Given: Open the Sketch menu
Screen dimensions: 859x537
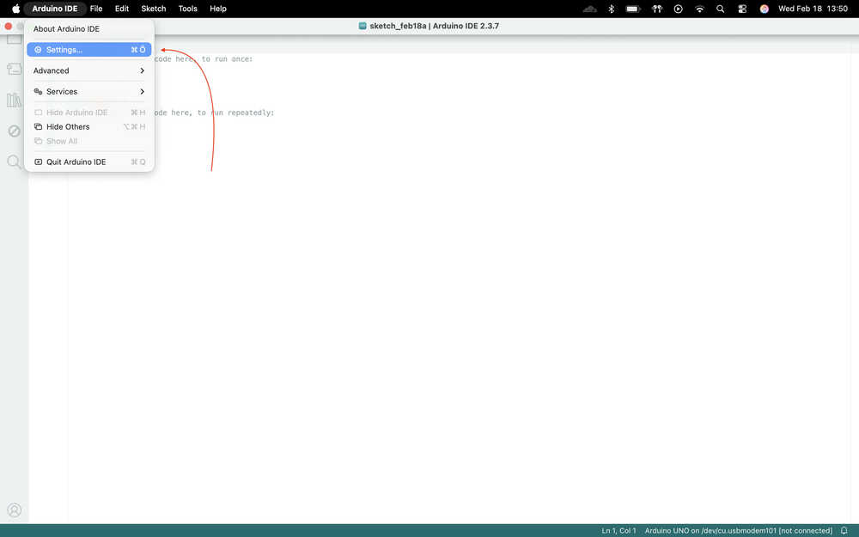Looking at the screenshot, I should click(154, 9).
